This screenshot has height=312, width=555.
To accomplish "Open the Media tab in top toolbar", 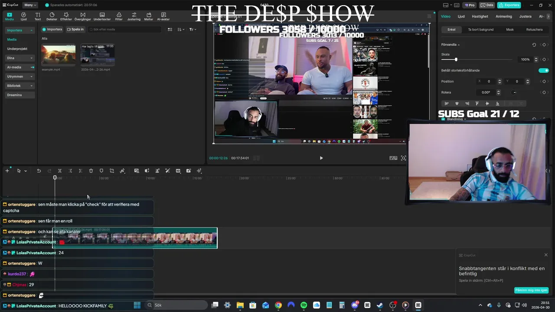I will [9, 16].
